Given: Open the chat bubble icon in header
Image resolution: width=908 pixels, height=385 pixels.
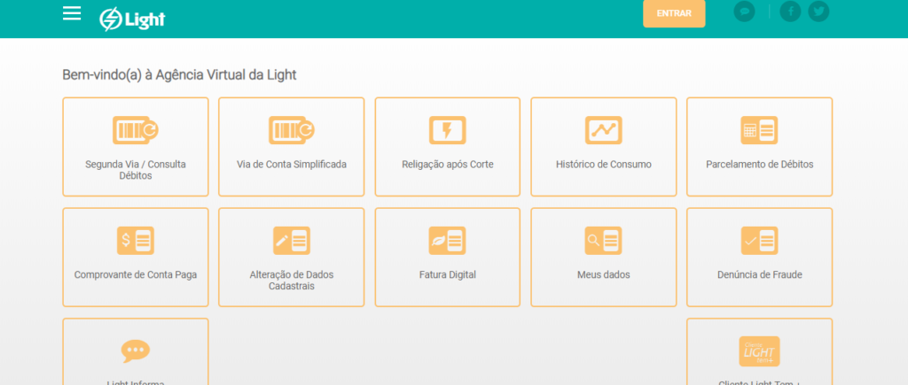Looking at the screenshot, I should 744,12.
